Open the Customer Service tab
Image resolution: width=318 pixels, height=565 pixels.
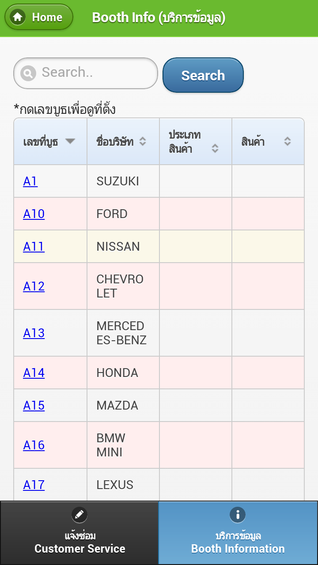(79, 533)
